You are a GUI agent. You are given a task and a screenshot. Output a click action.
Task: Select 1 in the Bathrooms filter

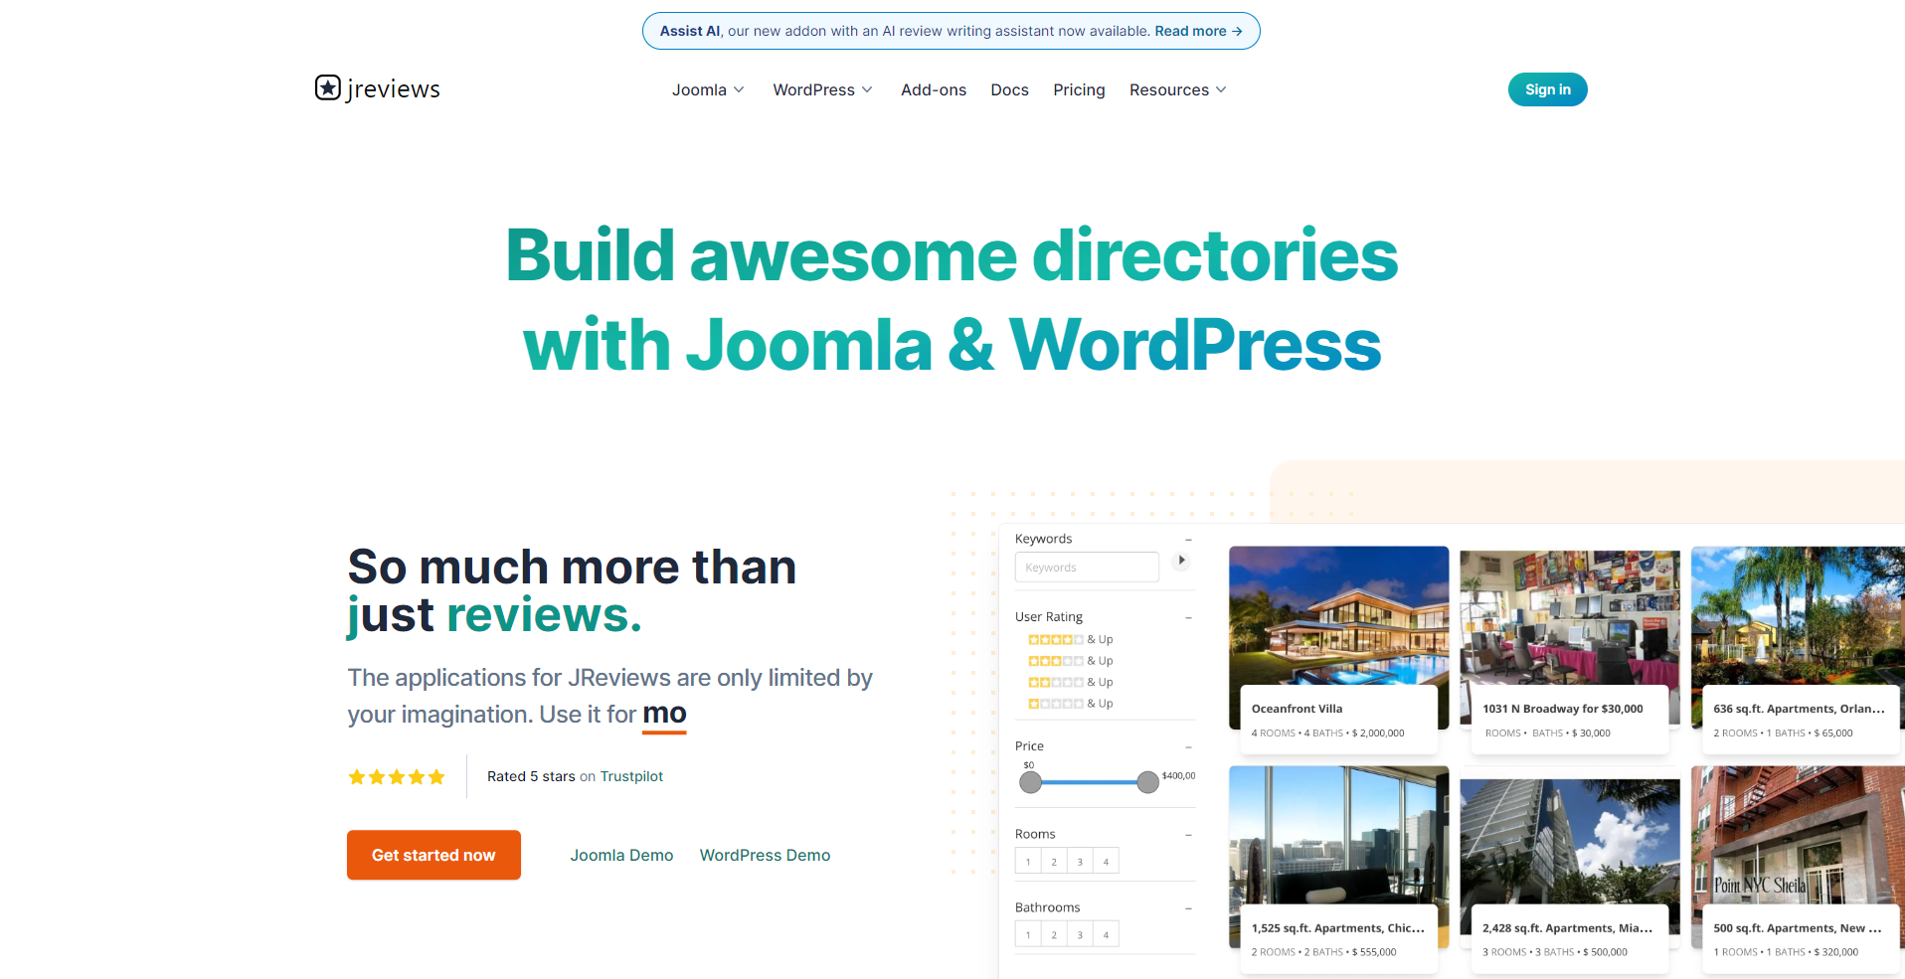(1028, 934)
